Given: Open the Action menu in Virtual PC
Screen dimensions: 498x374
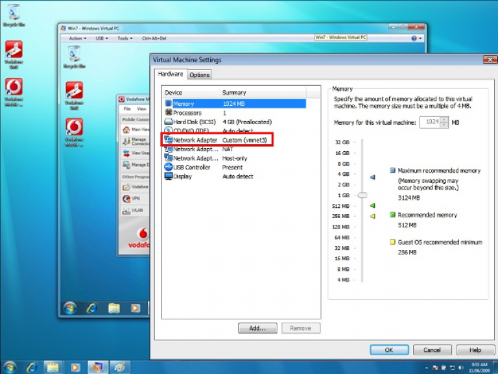Looking at the screenshot, I should click(x=78, y=38).
